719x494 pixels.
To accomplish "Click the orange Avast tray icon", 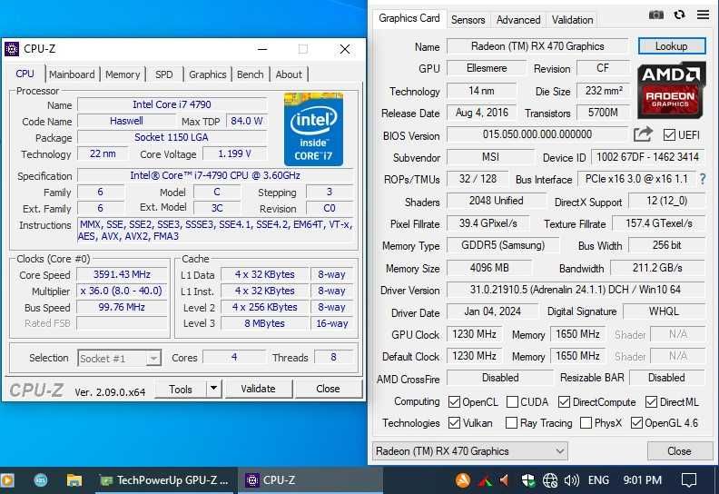I will coord(463,480).
